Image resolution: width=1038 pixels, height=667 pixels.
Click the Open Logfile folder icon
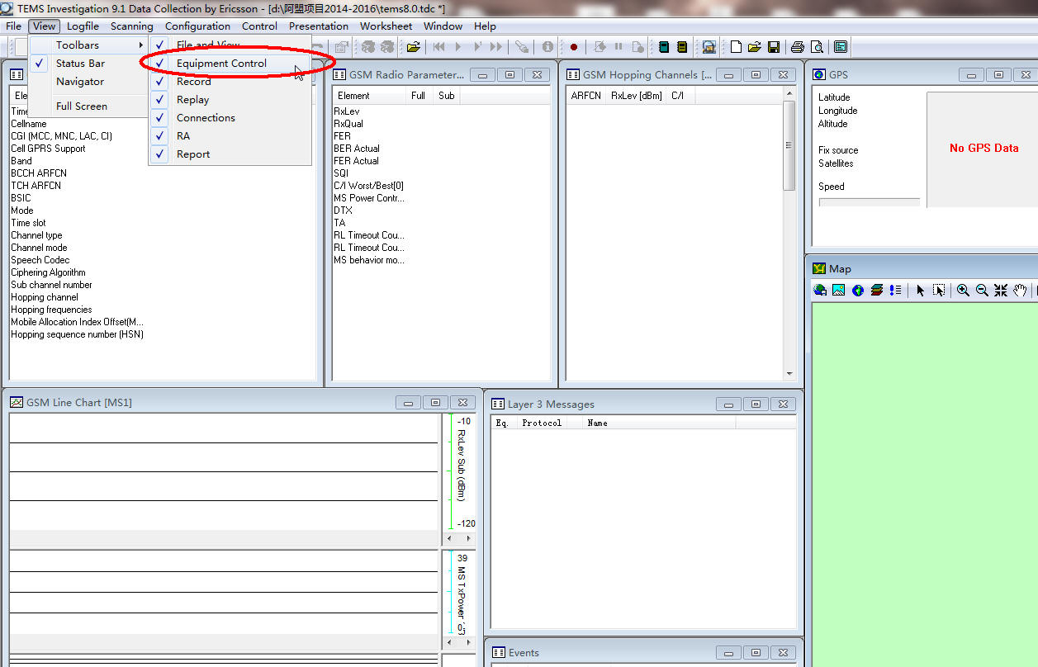pos(414,47)
